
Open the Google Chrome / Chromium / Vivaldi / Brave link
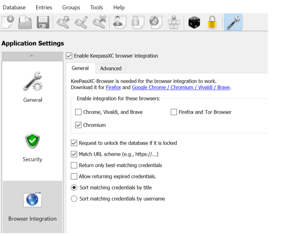coord(181,87)
